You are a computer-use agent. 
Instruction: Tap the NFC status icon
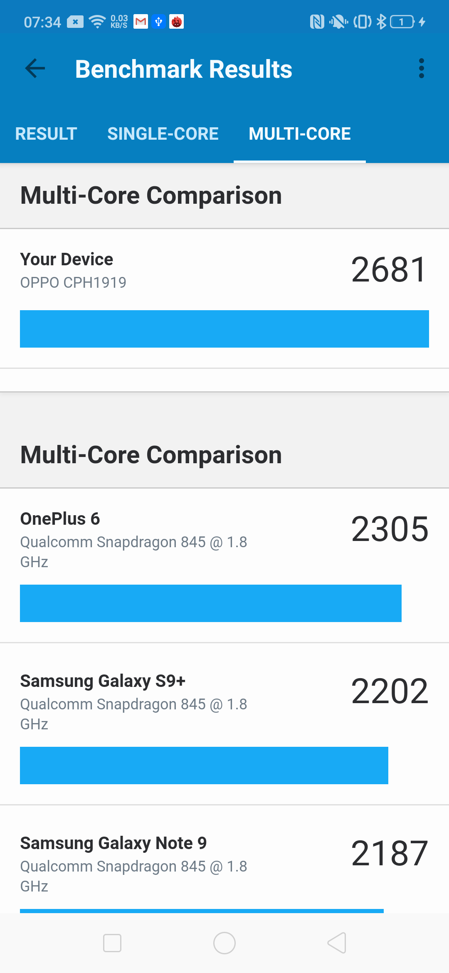(x=317, y=22)
